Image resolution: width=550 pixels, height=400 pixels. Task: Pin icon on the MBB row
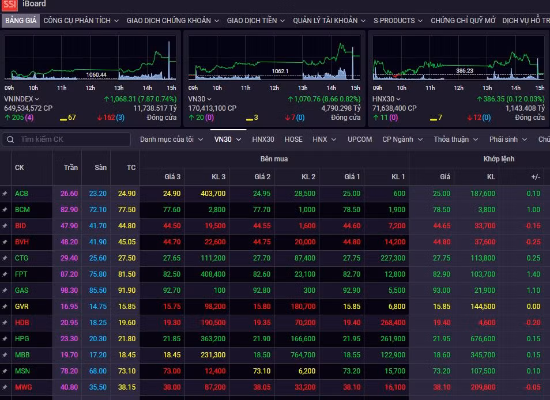(x=5, y=355)
